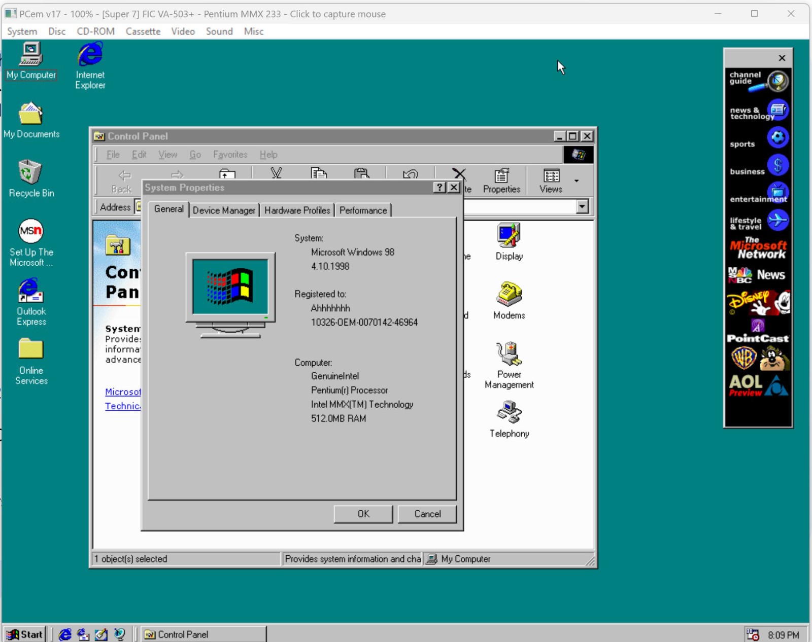Image resolution: width=812 pixels, height=642 pixels.
Task: Close the Channel Bar
Action: point(782,58)
